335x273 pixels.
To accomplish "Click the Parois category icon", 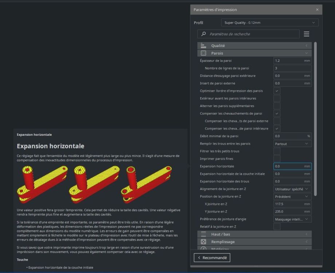I will (204, 53).
